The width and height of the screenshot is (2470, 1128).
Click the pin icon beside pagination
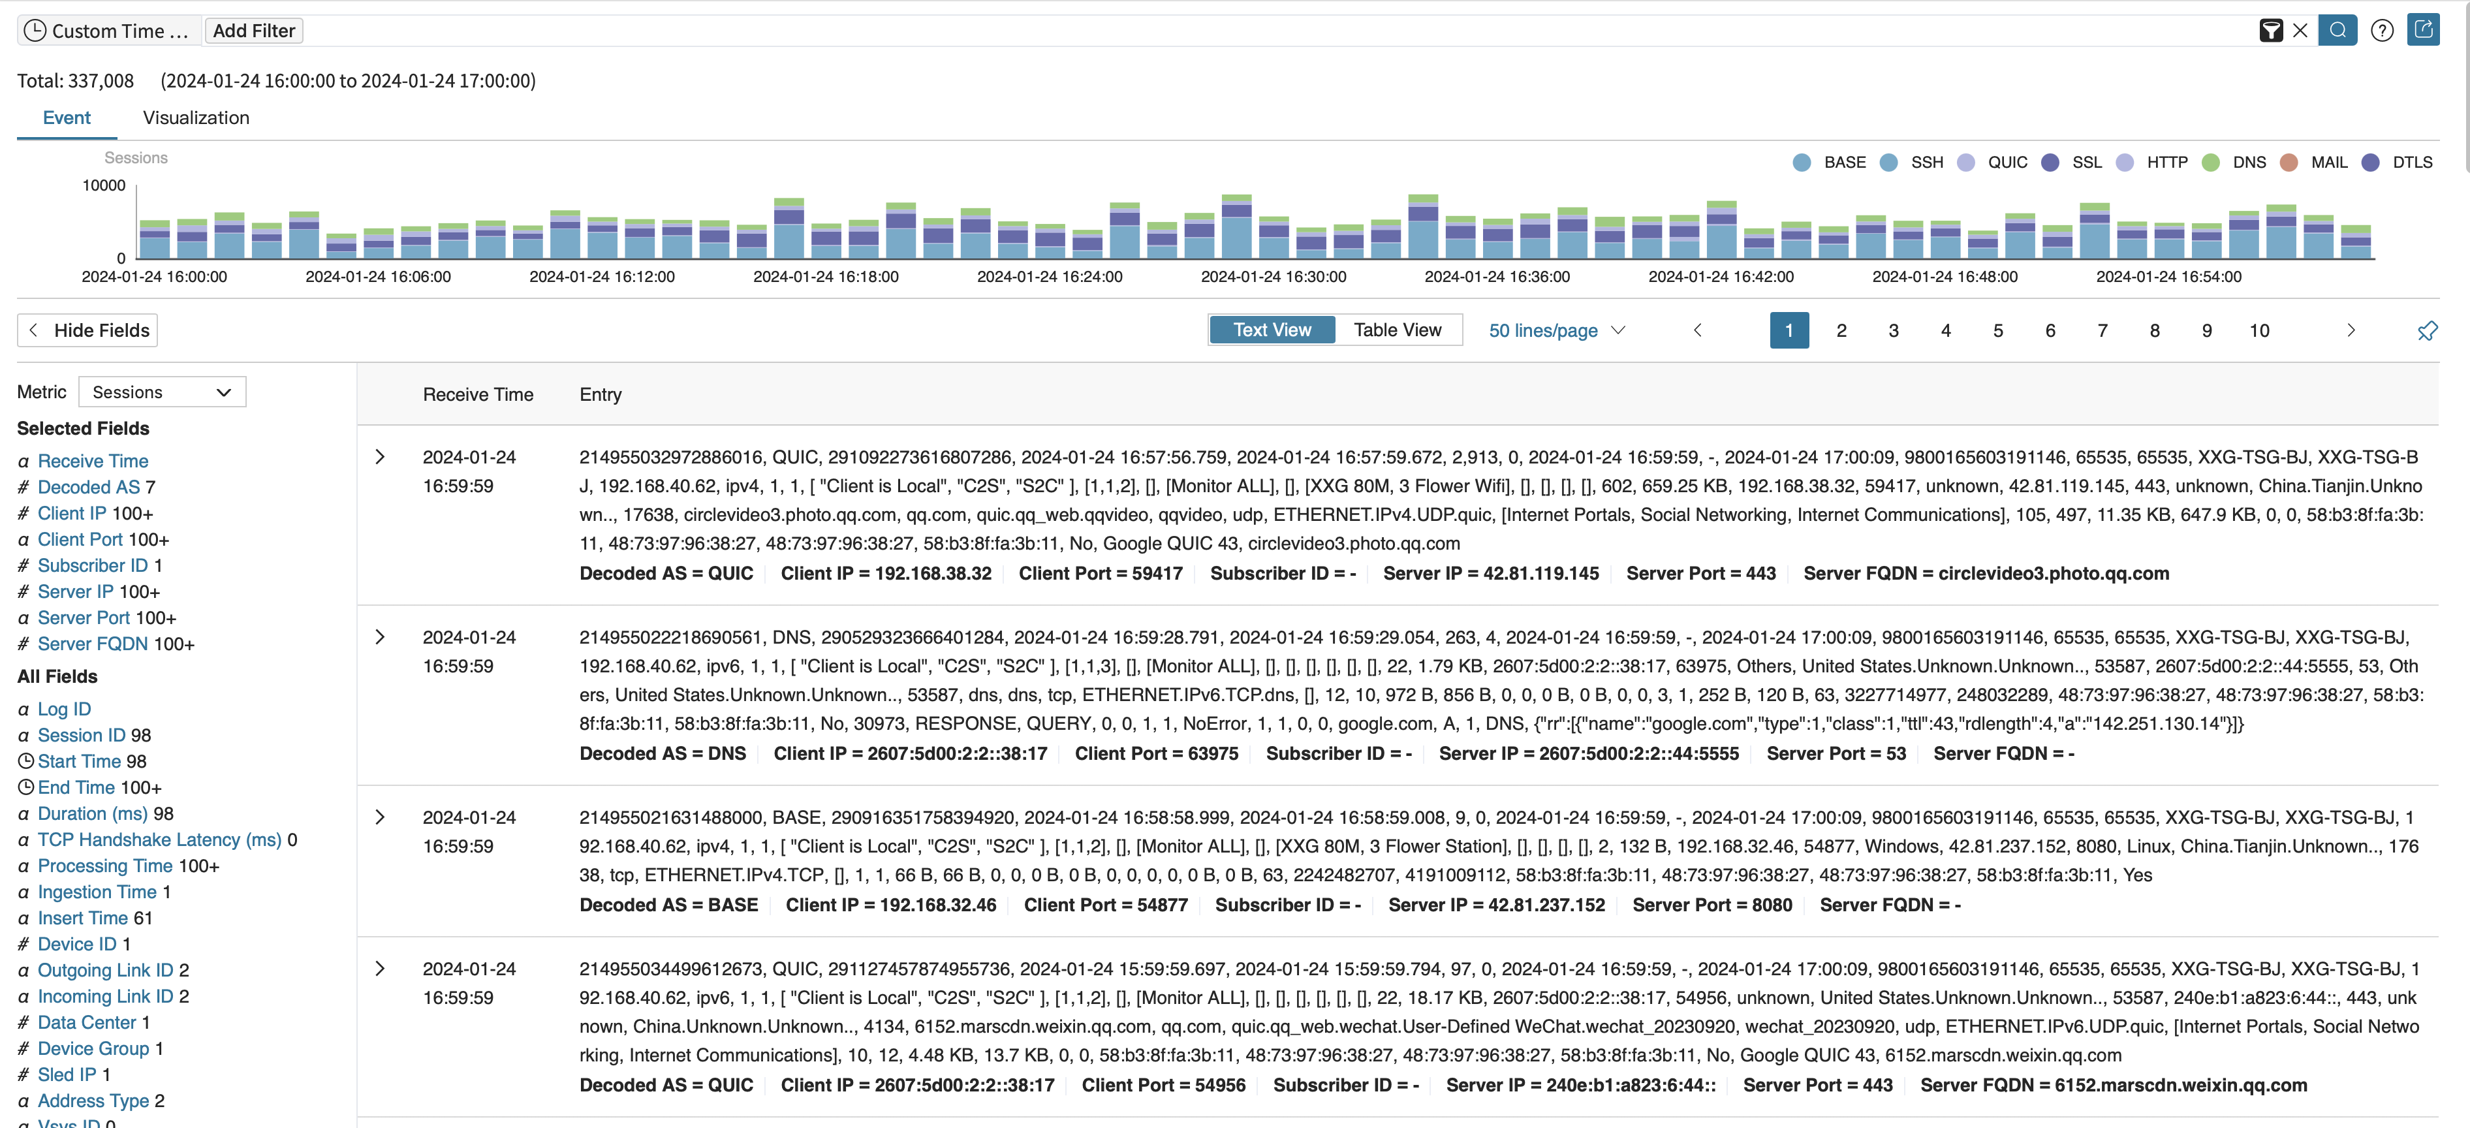2427,331
